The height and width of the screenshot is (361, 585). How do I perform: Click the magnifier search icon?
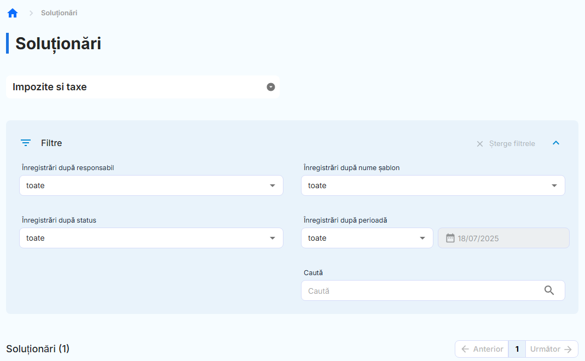[x=549, y=290]
